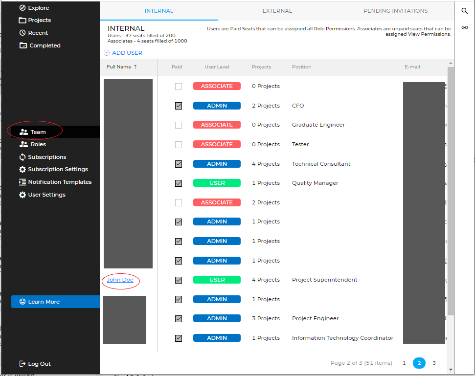Open Recent via the clock icon

point(23,33)
